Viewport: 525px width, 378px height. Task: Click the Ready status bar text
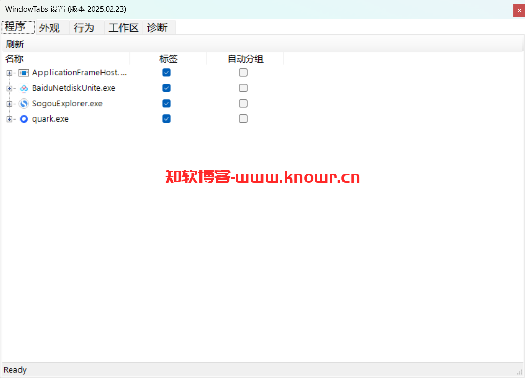point(15,370)
